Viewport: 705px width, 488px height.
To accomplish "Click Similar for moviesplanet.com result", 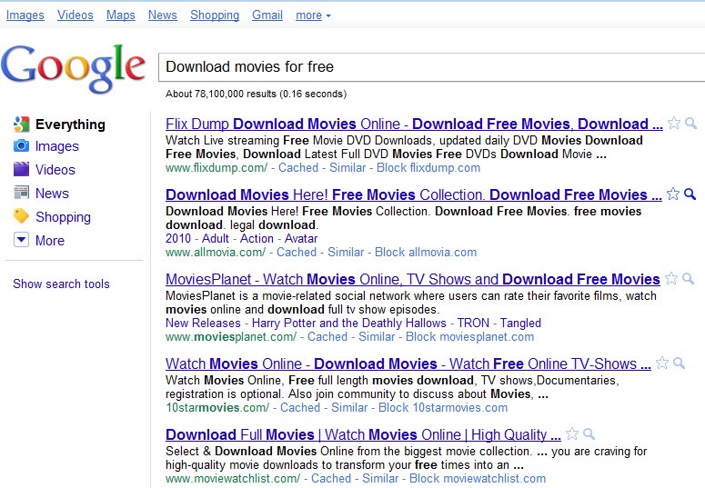I will tap(377, 336).
